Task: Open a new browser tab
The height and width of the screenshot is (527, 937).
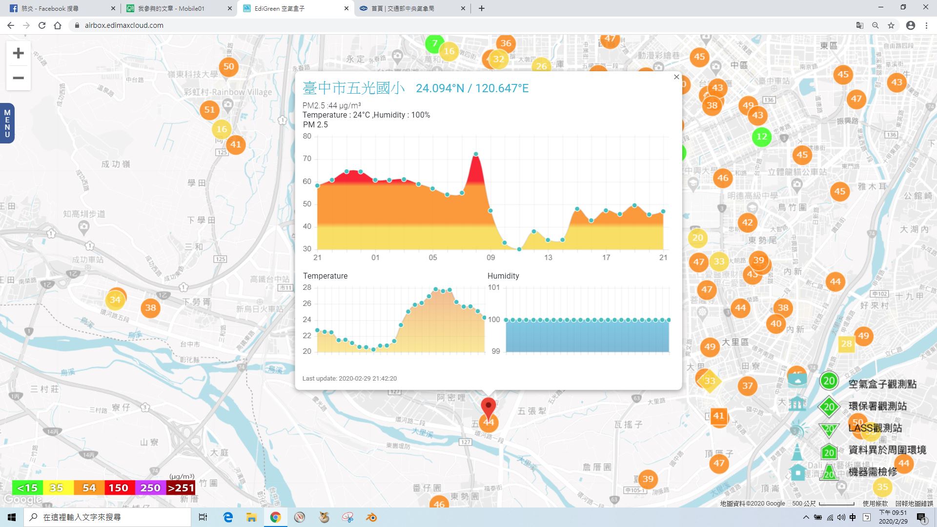Action: [x=481, y=8]
